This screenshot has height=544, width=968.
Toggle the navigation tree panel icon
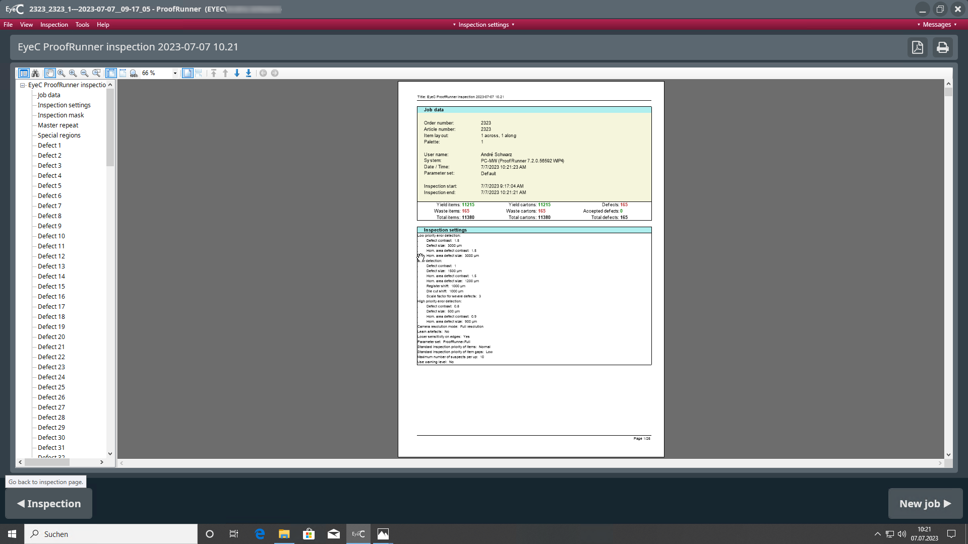coord(24,74)
